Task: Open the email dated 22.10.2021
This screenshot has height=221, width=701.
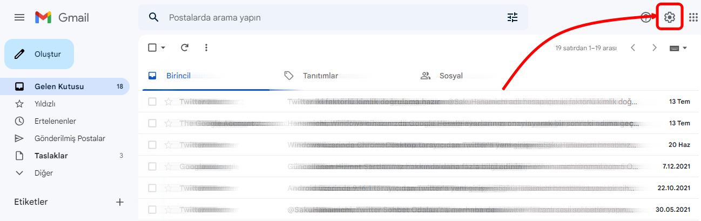Action: [x=420, y=188]
